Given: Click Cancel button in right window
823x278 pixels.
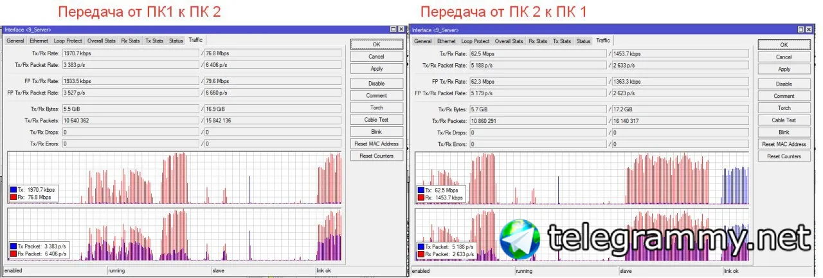Looking at the screenshot, I should point(784,57).
